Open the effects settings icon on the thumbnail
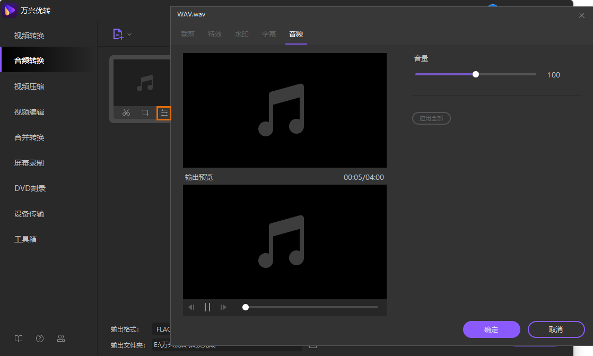Screen dimensions: 593x356 pos(164,112)
